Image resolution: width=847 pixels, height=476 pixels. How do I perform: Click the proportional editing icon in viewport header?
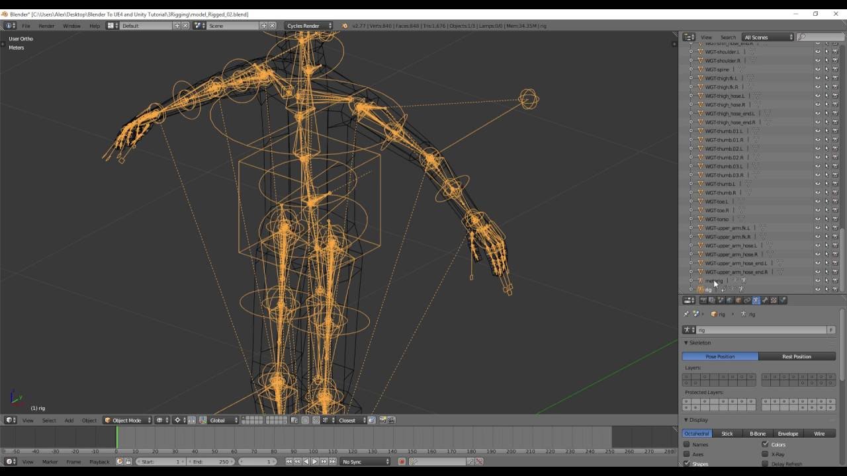point(305,420)
